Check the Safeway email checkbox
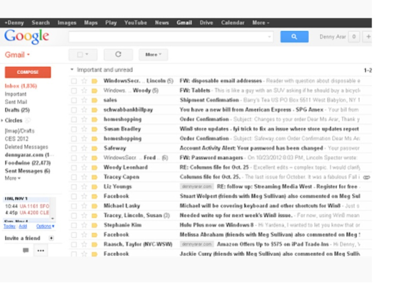This screenshot has width=411, height=307. point(74,149)
